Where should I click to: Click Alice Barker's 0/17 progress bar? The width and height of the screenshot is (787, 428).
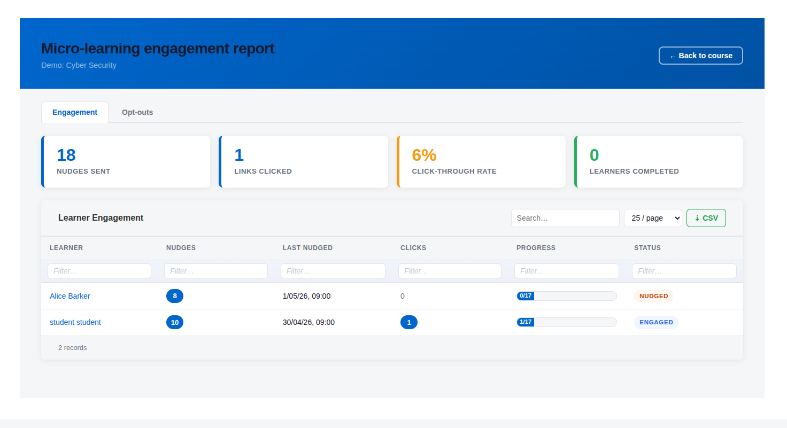[567, 296]
